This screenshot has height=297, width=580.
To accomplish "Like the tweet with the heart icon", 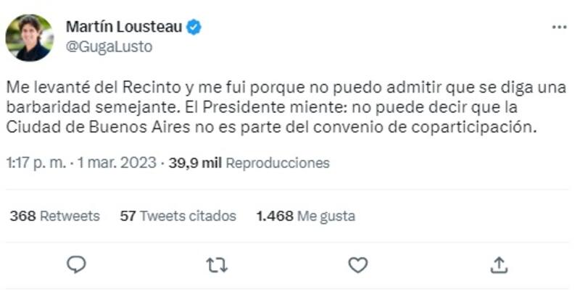I will [358, 265].
